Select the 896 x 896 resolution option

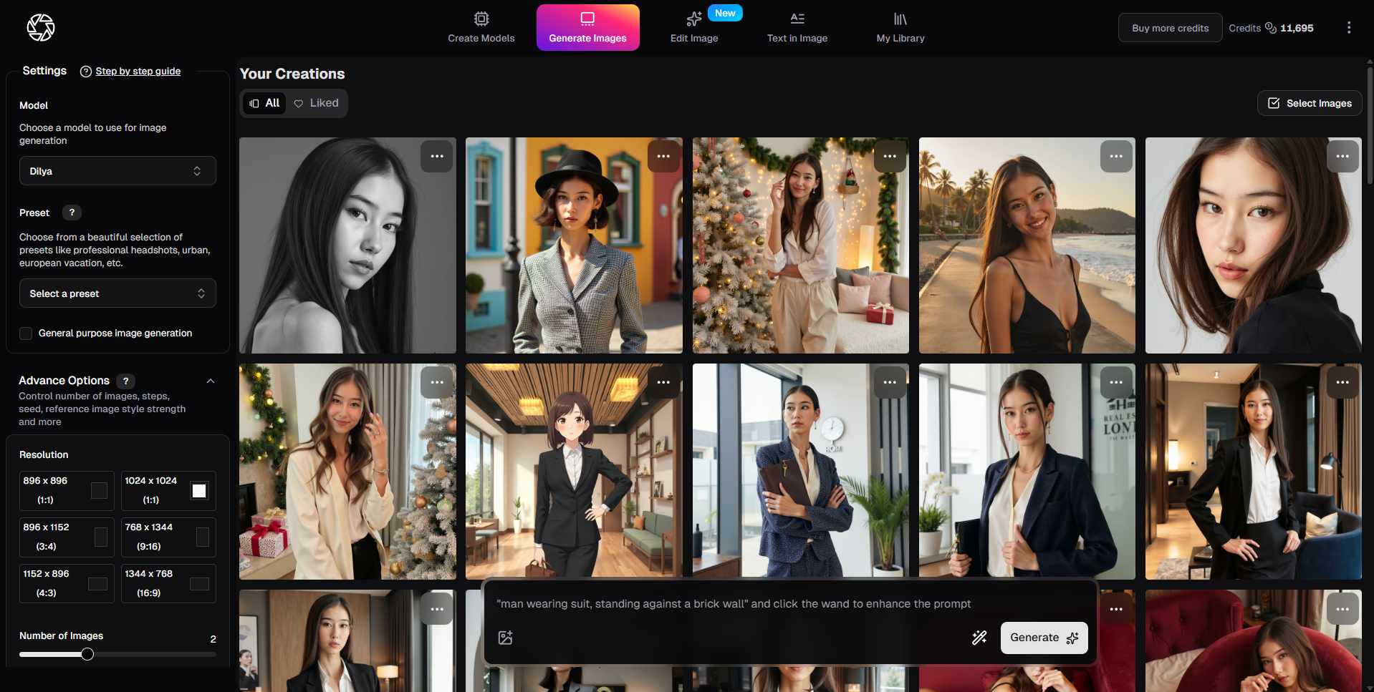coord(67,490)
